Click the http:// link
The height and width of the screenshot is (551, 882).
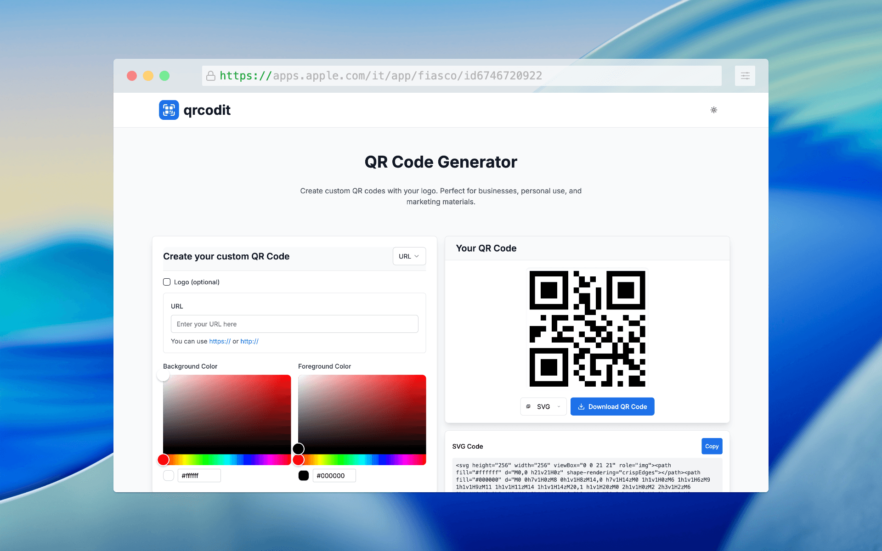(249, 341)
